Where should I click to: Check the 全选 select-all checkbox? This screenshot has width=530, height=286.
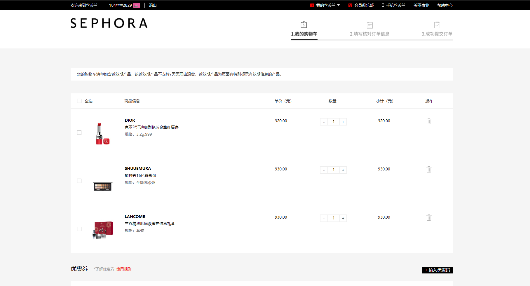pos(79,101)
